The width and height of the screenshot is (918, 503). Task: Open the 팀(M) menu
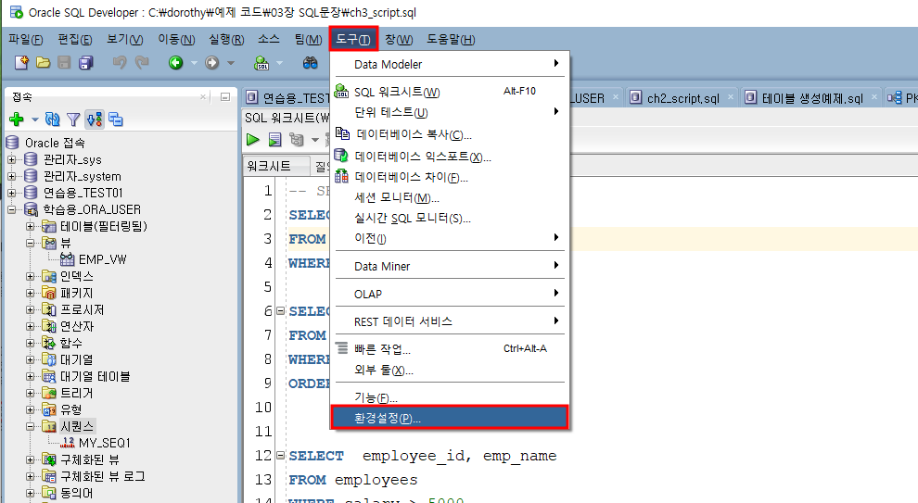[x=308, y=39]
